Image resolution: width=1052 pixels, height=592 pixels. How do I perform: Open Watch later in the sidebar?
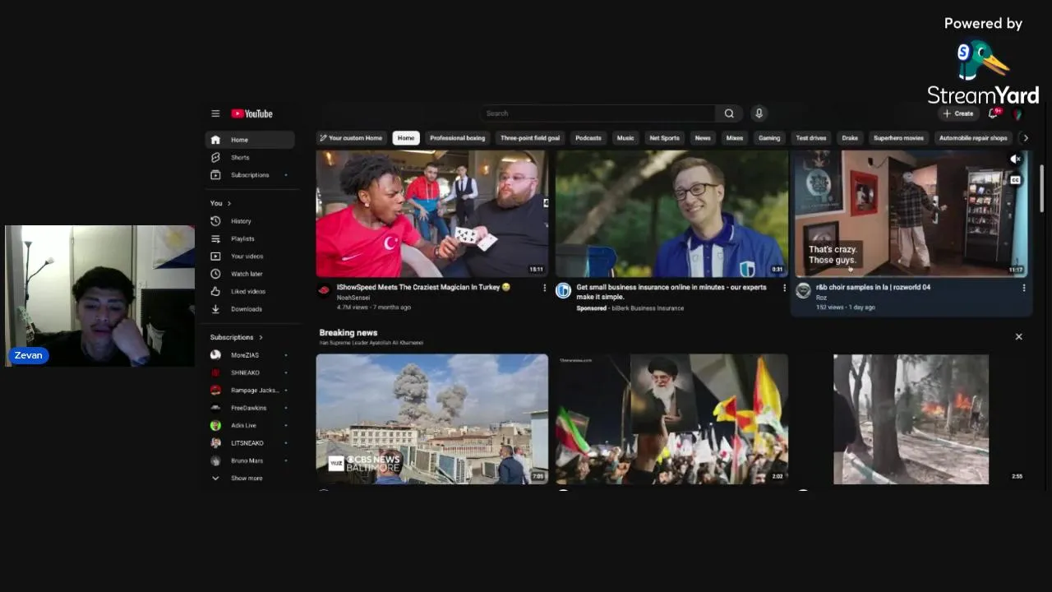coord(249,274)
